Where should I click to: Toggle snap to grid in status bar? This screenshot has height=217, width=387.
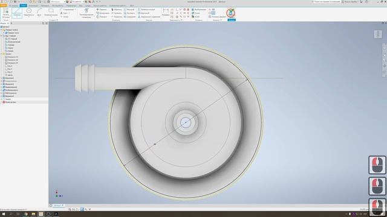tap(70, 209)
